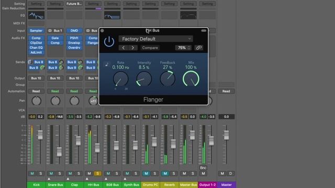Adjust the Kick pan knob
The width and height of the screenshot is (335, 188).
tap(36, 101)
